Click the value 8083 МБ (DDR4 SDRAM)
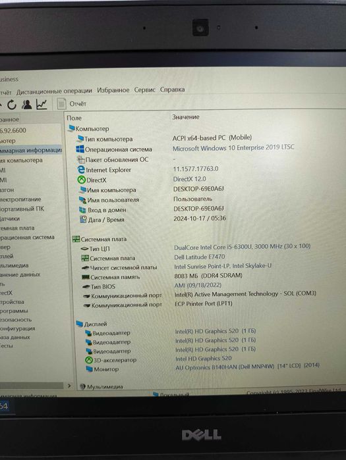Screen dimensions: 346x460 click(x=208, y=276)
